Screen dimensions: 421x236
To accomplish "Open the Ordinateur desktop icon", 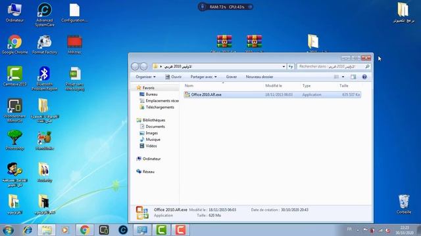I will (14, 12).
